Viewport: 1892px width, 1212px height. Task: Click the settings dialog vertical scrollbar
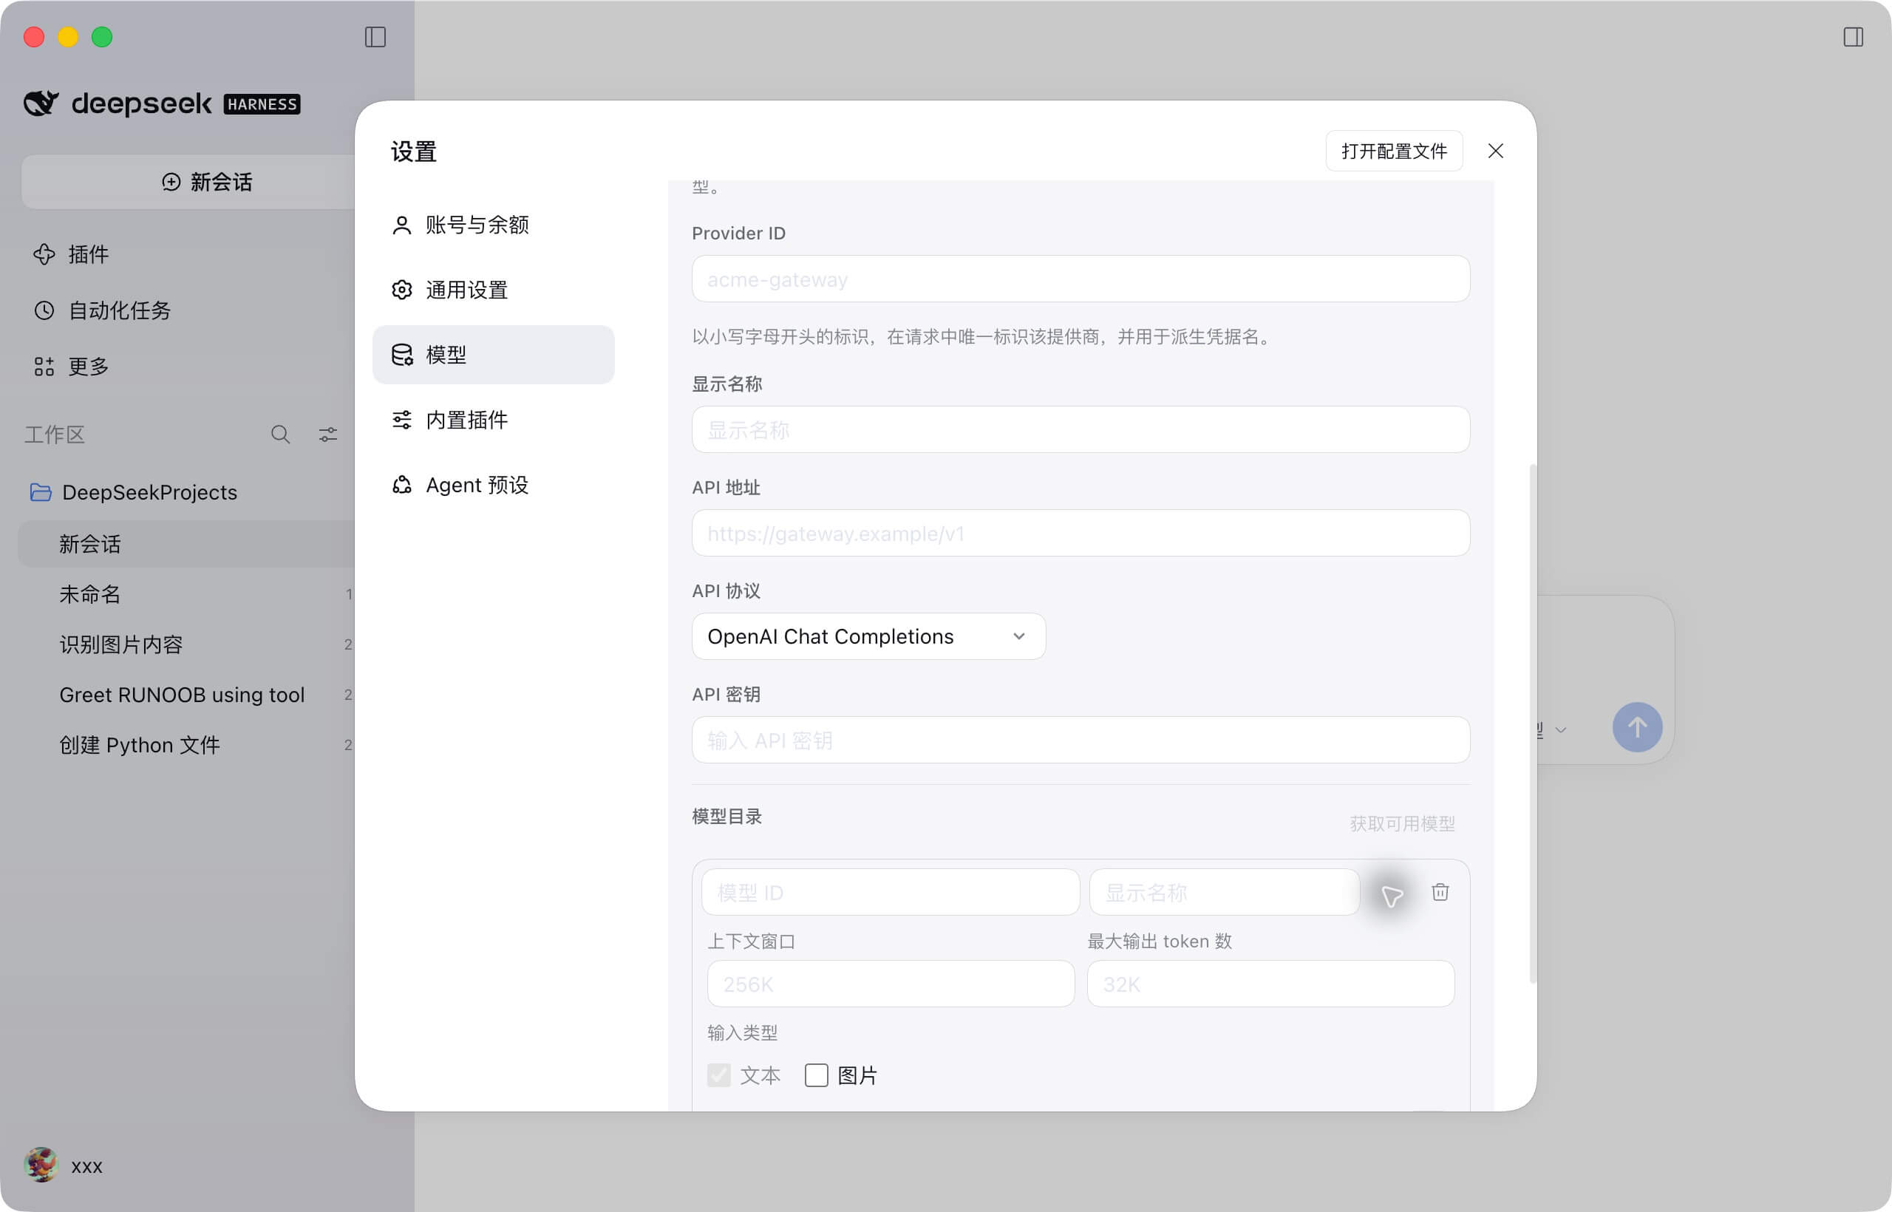pyautogui.click(x=1531, y=724)
